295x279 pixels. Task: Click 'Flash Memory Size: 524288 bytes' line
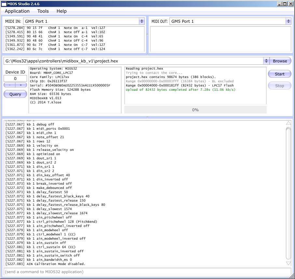pos(60,89)
